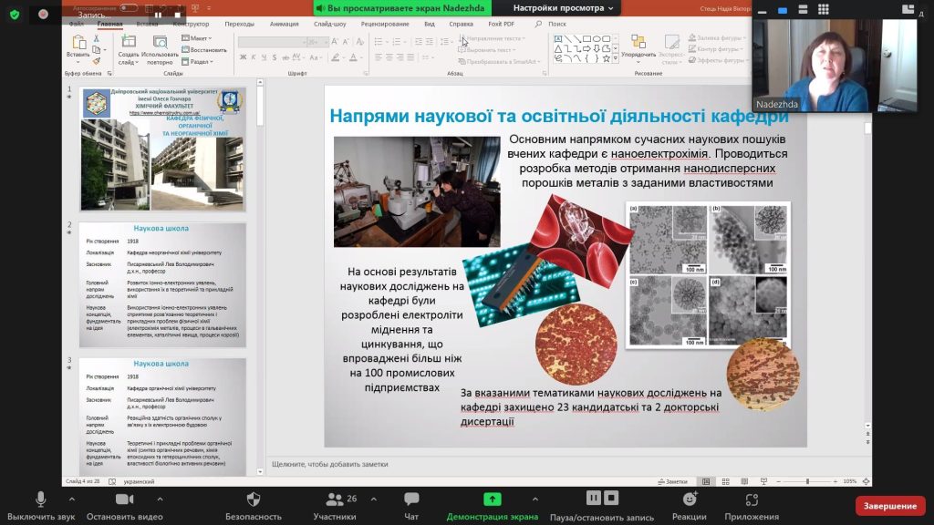This screenshot has width=934, height=525.
Task: Open audio options arrow next to microphone
Action: point(71,499)
